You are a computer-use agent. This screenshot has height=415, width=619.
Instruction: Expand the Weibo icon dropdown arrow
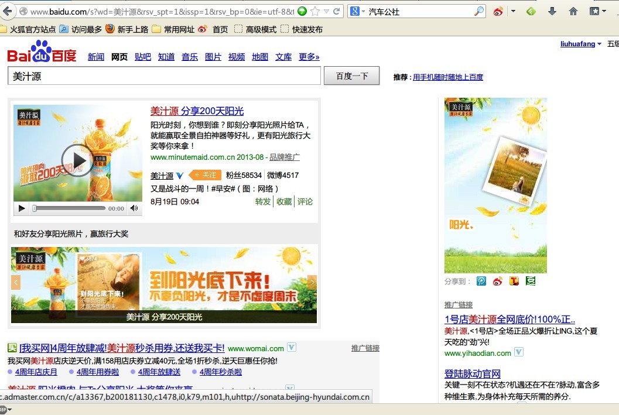tap(513, 12)
